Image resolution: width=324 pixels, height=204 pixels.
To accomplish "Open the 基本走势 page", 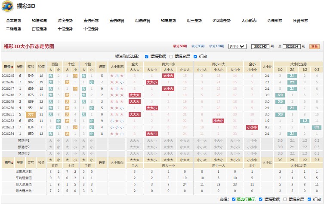I will (13, 21).
